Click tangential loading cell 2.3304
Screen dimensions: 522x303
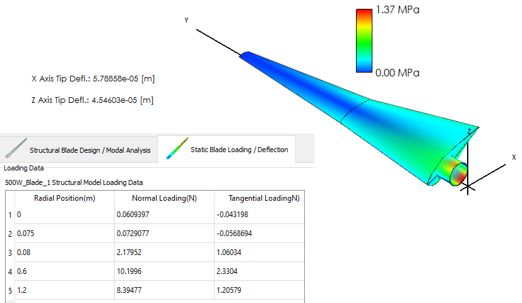coord(259,271)
